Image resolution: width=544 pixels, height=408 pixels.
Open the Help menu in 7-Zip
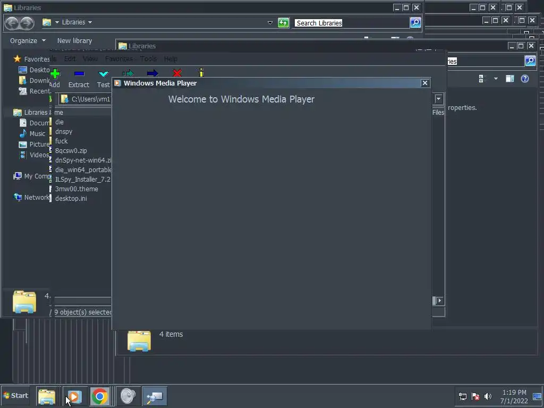click(x=171, y=58)
